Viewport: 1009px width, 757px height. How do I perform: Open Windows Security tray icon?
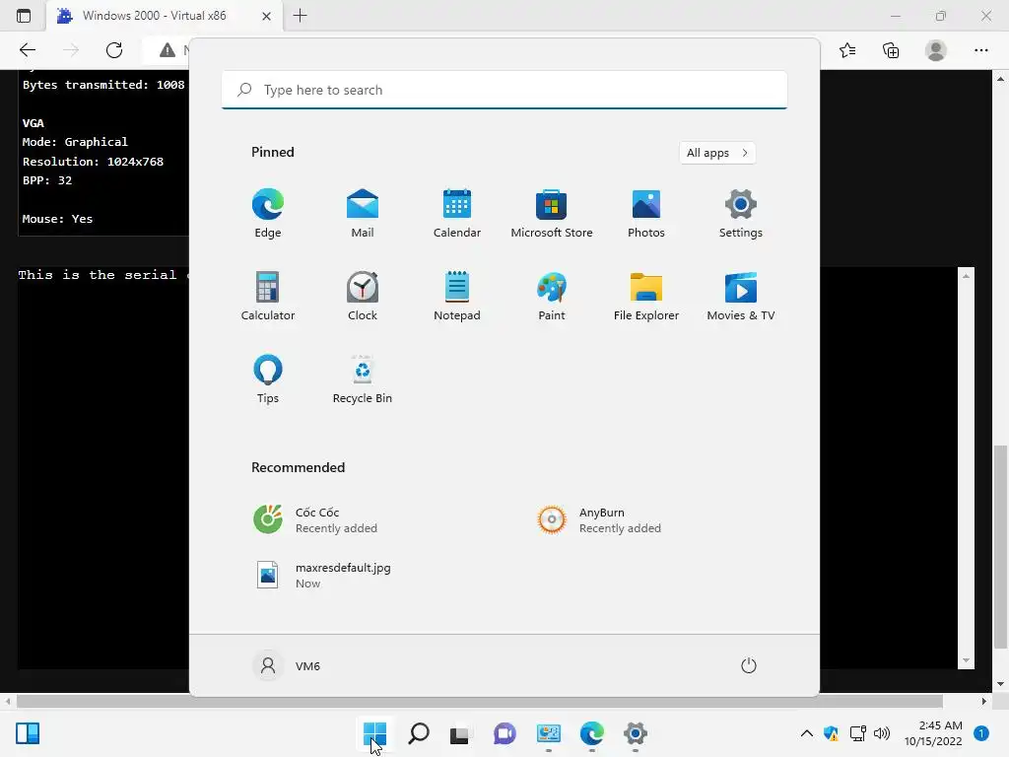831,733
